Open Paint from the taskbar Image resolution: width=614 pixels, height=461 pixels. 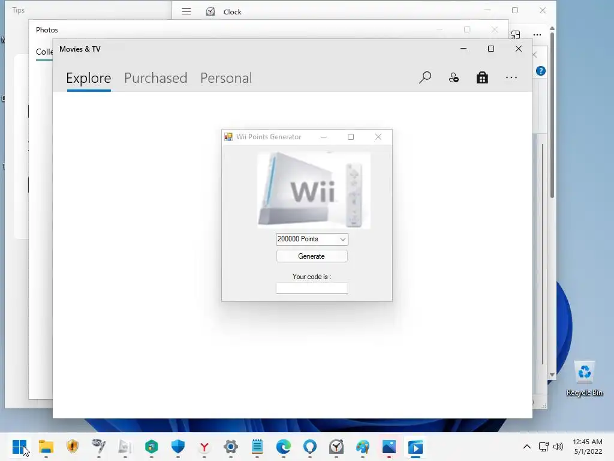[363, 447]
